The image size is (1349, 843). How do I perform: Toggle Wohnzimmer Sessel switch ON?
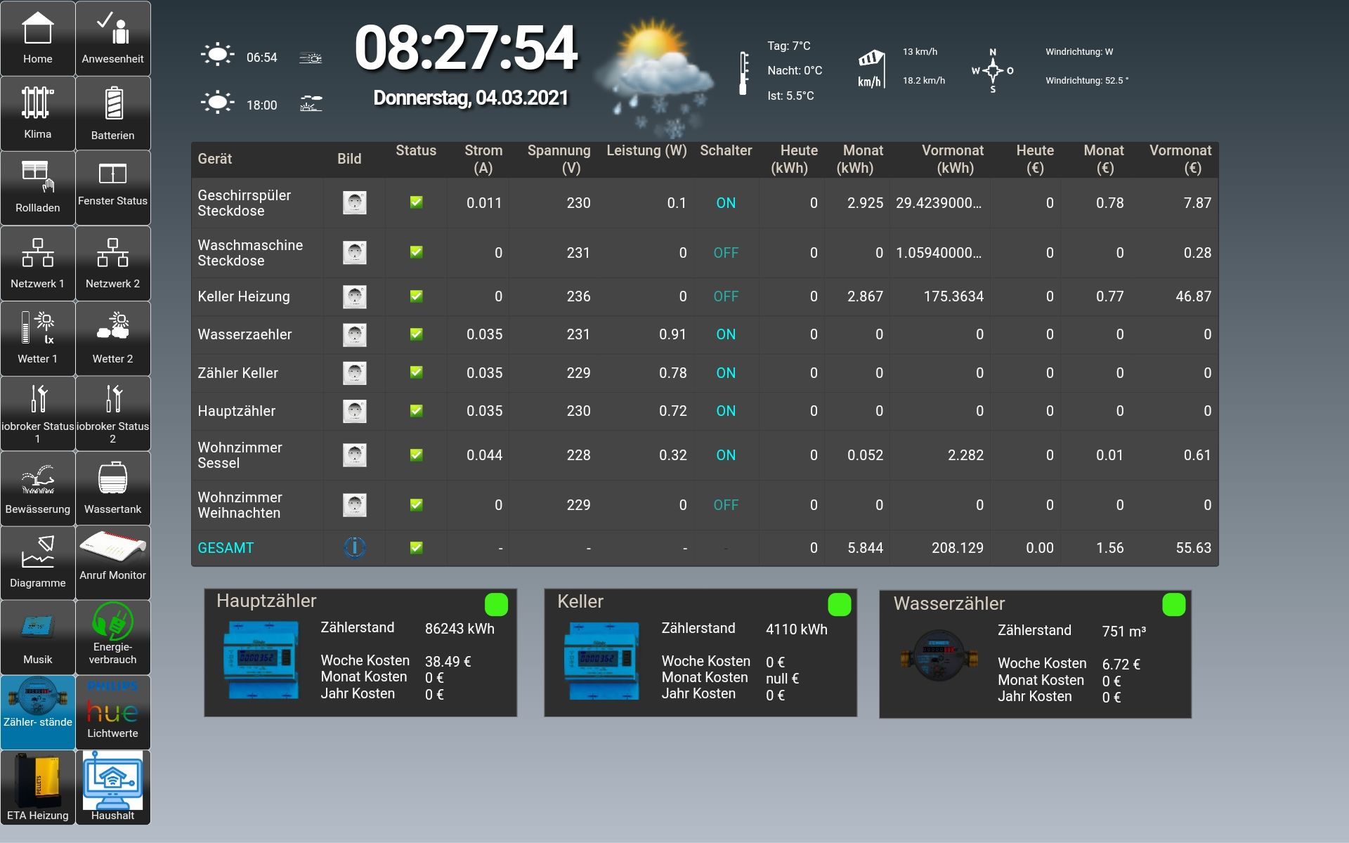click(x=726, y=455)
